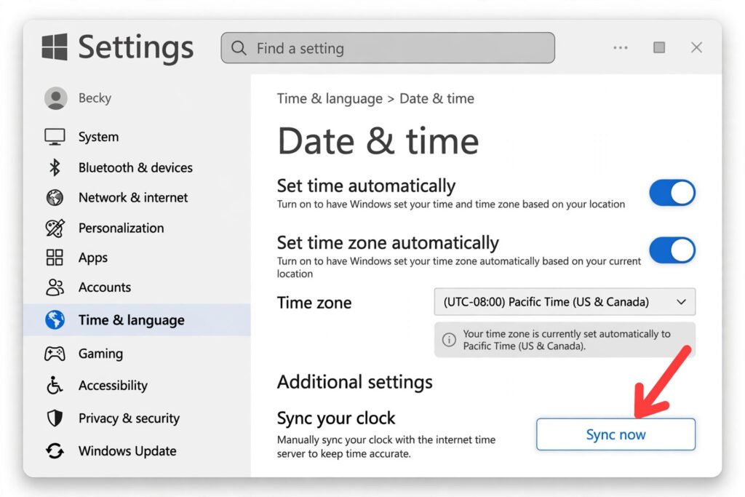Click the Accessibility wheelchair icon
Viewport: 745px width, 497px height.
tap(55, 386)
